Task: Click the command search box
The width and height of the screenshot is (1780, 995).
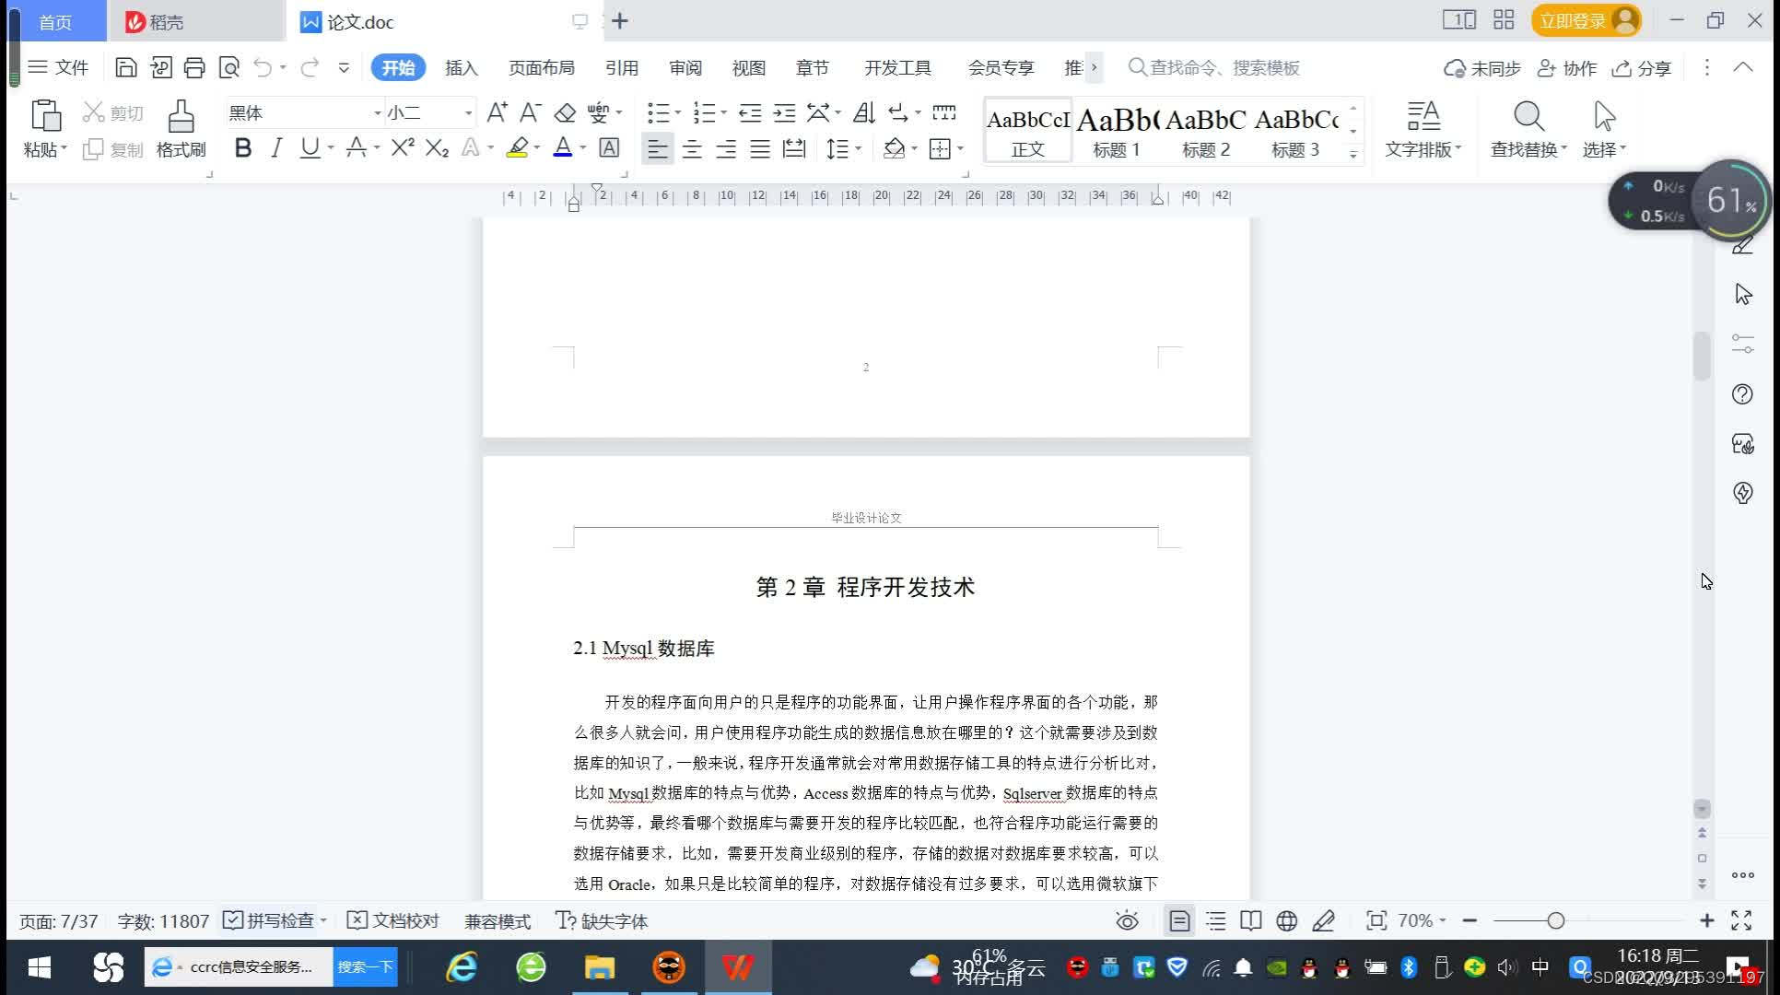Action: pos(1214,67)
